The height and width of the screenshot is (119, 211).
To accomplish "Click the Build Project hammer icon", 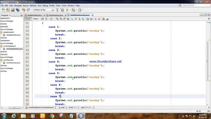I will 57,10.
